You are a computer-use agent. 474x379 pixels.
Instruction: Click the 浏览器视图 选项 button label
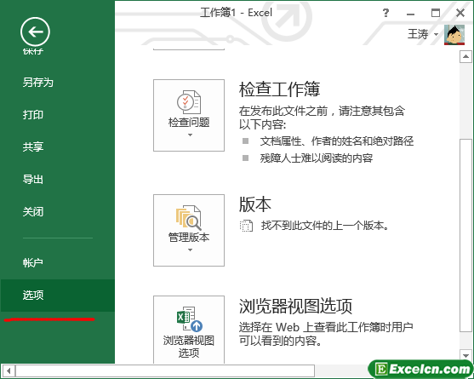coord(189,347)
